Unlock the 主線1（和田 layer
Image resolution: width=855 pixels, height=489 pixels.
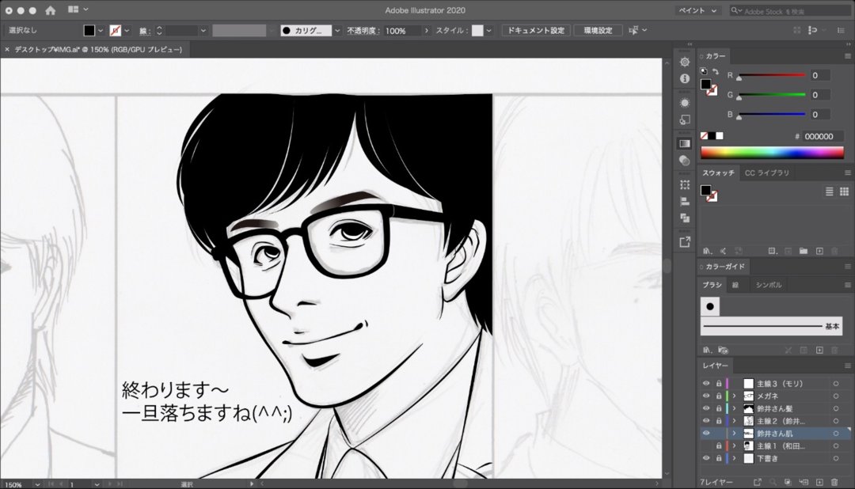719,446
